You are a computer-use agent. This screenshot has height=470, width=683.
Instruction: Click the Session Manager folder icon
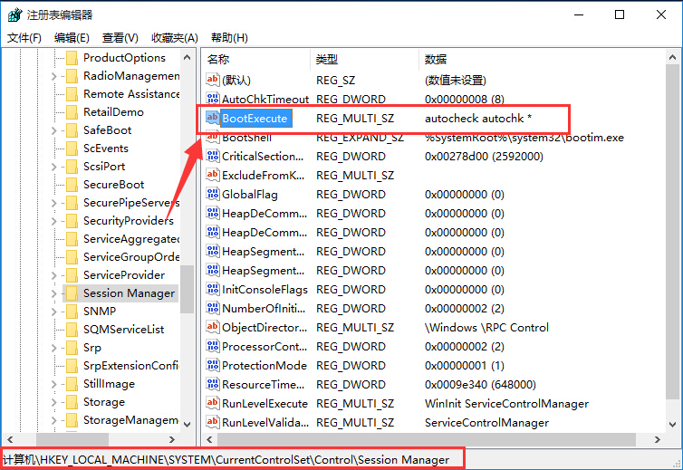tap(72, 293)
